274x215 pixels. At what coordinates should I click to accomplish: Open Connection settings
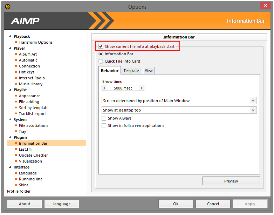[29, 66]
